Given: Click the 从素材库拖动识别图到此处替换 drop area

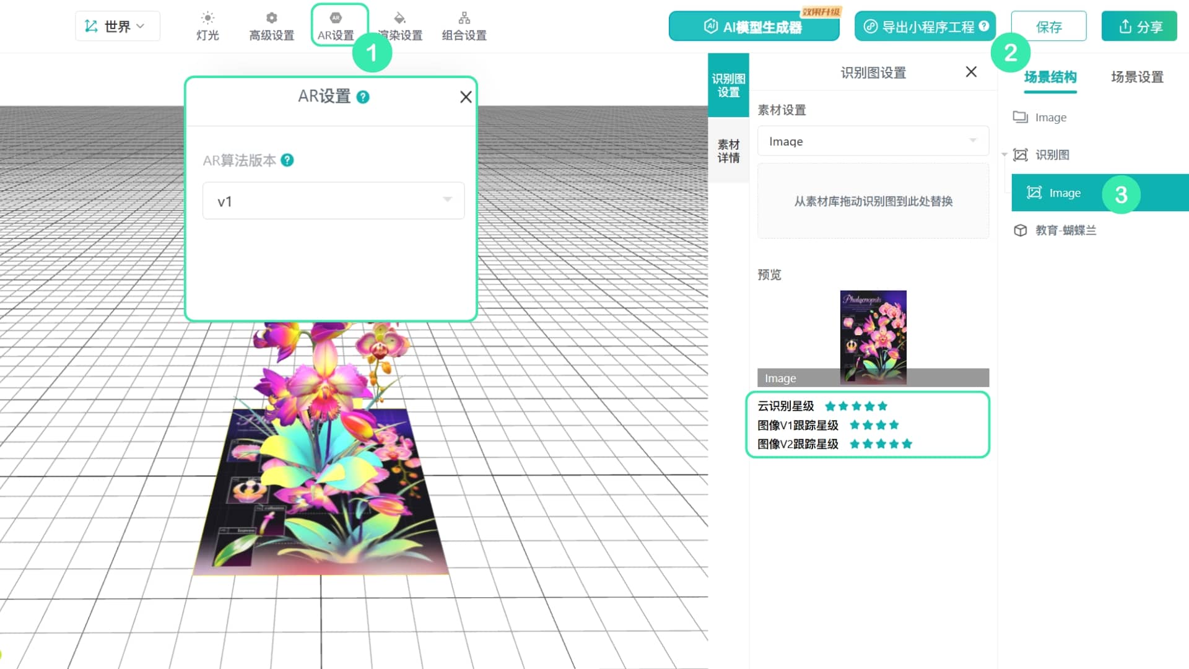Looking at the screenshot, I should click(x=873, y=201).
